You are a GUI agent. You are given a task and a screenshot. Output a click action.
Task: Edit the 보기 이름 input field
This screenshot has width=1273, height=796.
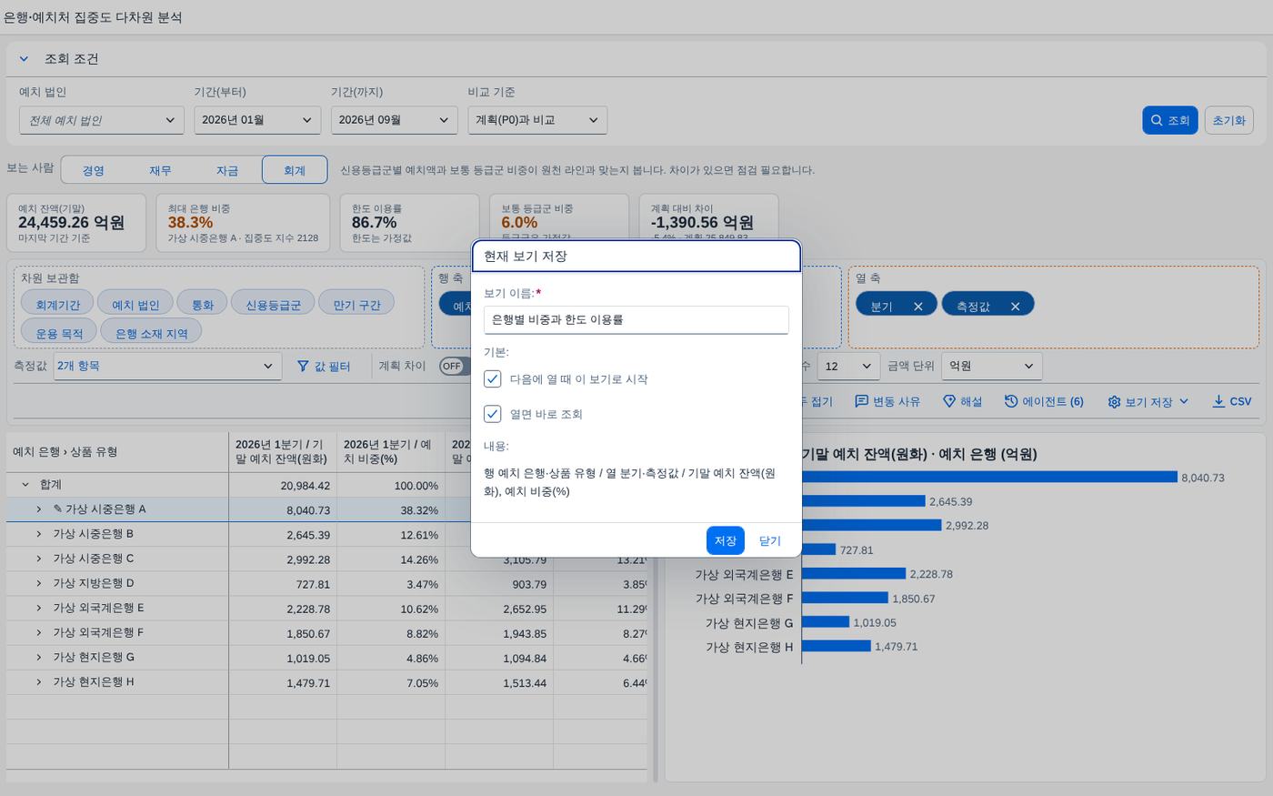(636, 319)
